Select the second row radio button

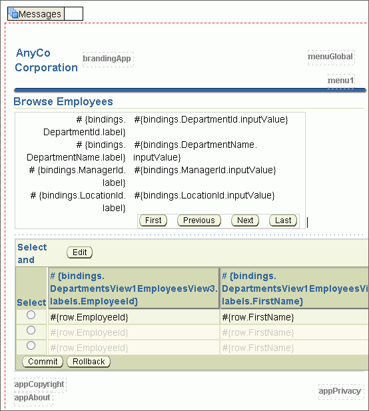31,330
